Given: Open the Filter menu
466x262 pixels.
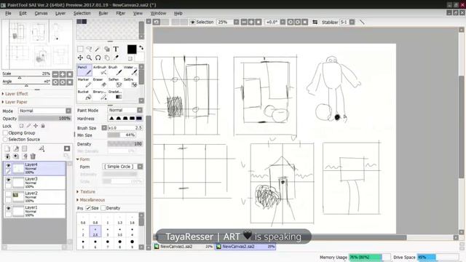Looking at the screenshot, I should click(121, 13).
